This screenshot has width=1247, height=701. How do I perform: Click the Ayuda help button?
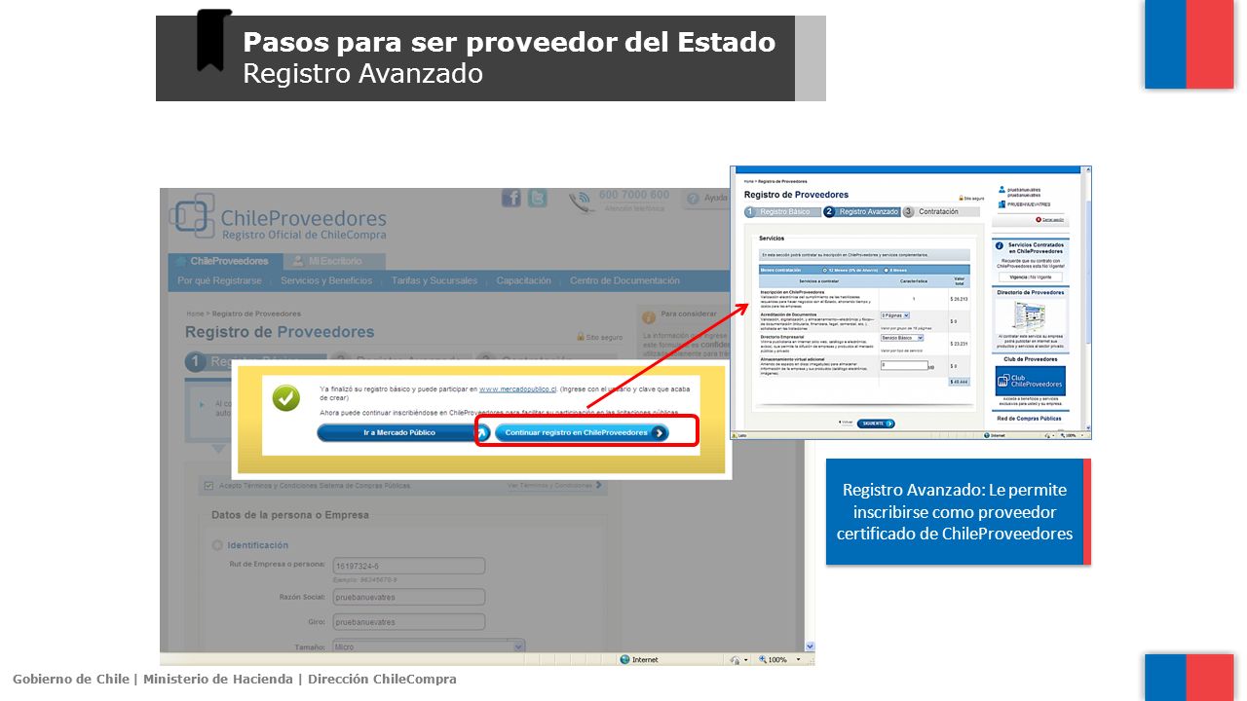[x=707, y=199]
